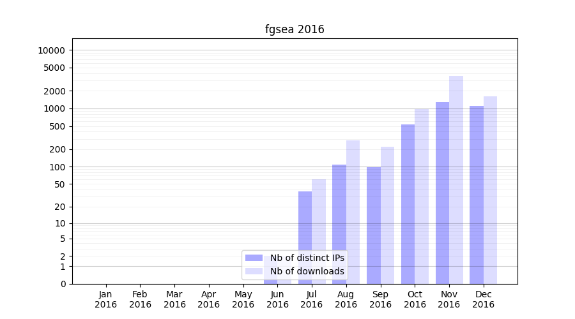
Task: Pick the Sep 2016 darker distinct IPs bar
Action: tap(374, 225)
